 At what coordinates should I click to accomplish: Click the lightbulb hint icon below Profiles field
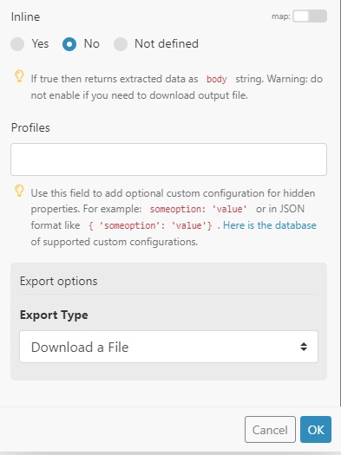point(19,191)
